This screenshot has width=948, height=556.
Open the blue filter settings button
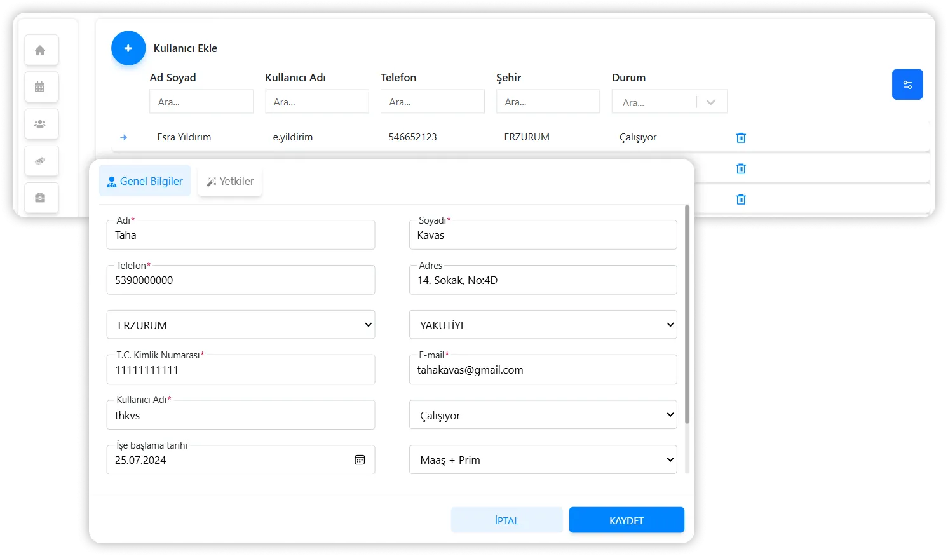pos(907,85)
